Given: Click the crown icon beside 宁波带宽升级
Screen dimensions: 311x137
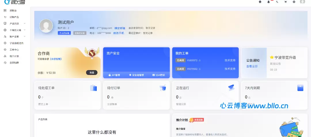Looking at the screenshot, I should pyautogui.click(x=272, y=57).
